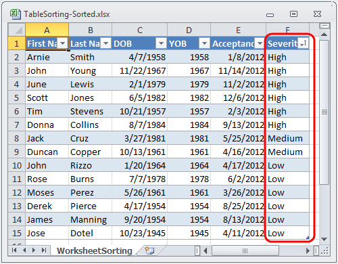Viewport: 338px width, 264px height.
Task: Click the window resize grip corner
Action: point(324,251)
